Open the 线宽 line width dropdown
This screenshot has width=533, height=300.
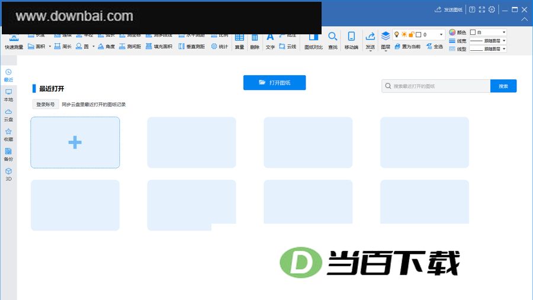coord(488,41)
